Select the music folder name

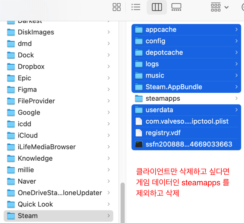tap(155, 76)
